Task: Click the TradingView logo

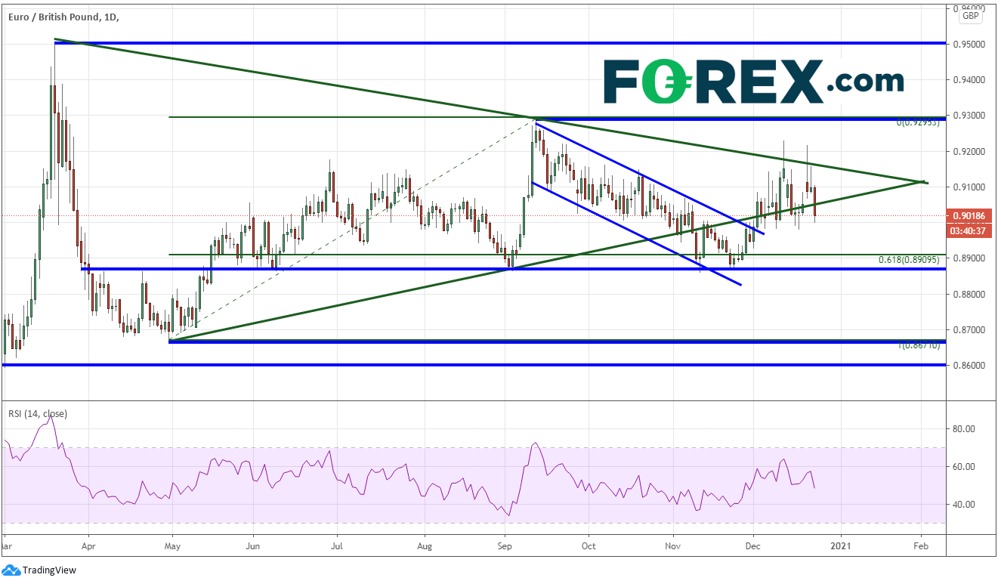Action: click(x=40, y=570)
